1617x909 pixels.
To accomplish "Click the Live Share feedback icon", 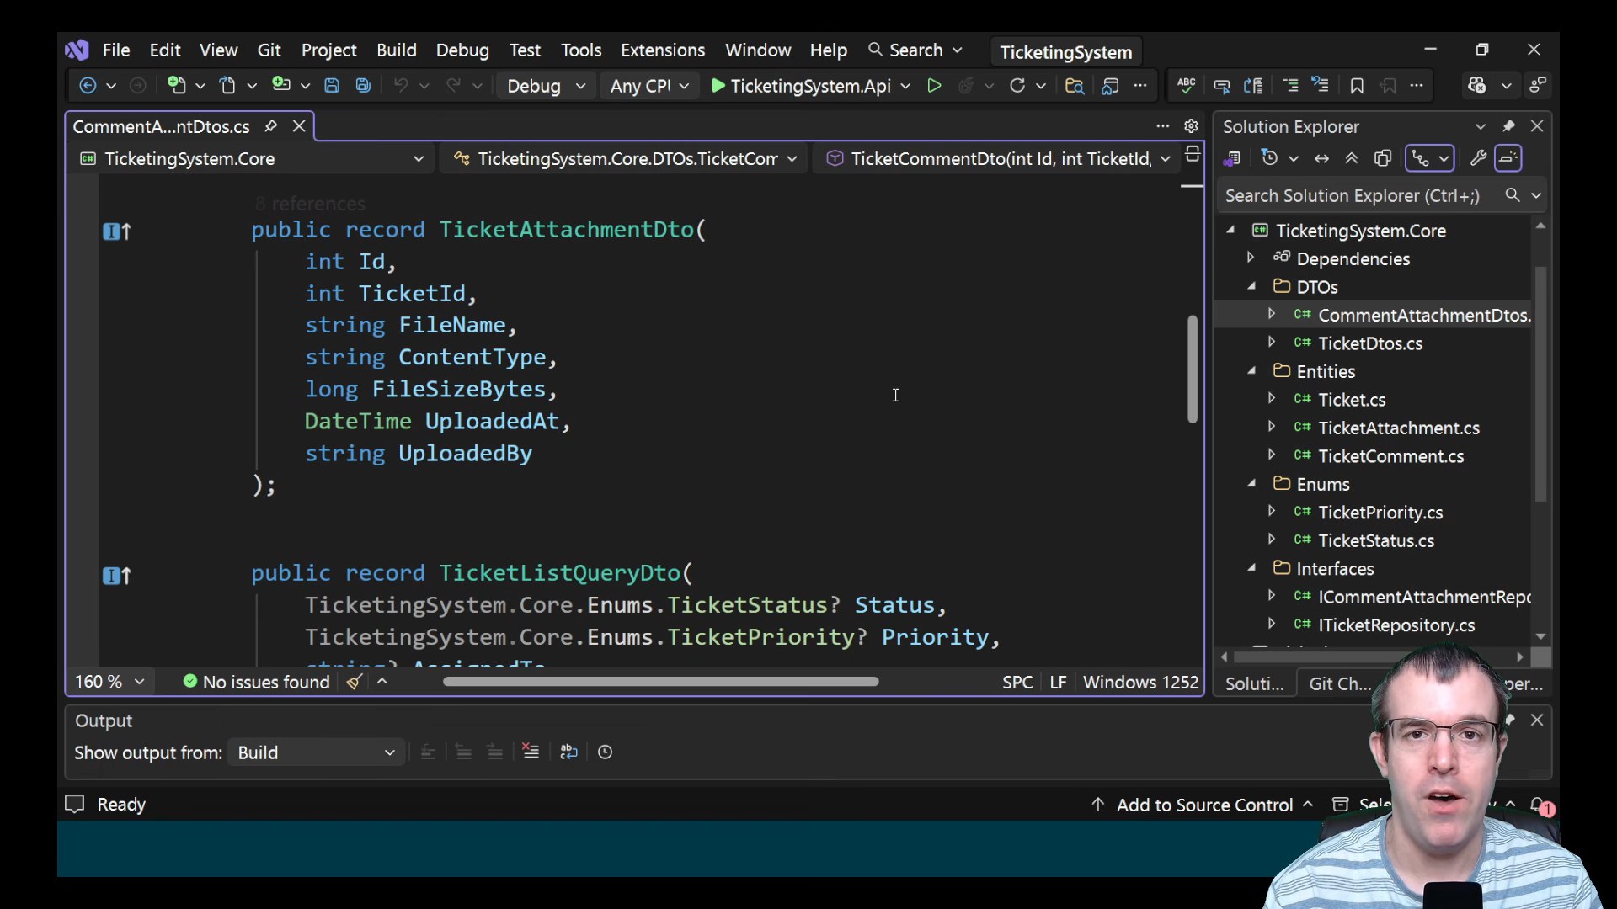I will pos(1538,86).
